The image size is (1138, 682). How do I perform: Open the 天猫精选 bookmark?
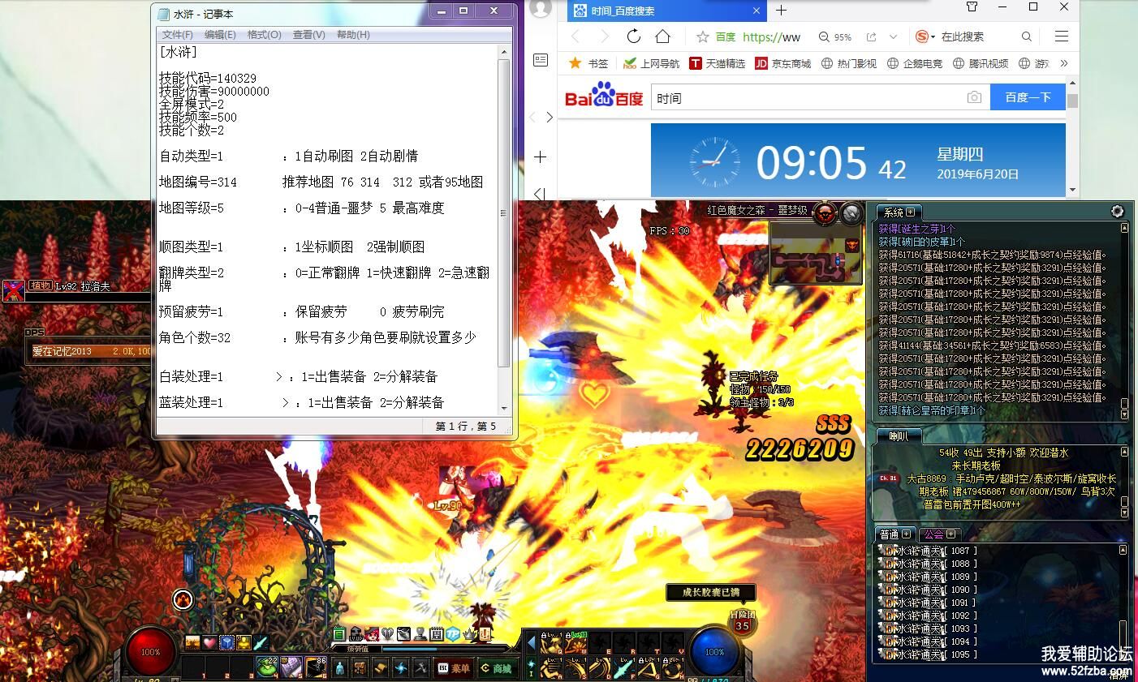pos(718,63)
